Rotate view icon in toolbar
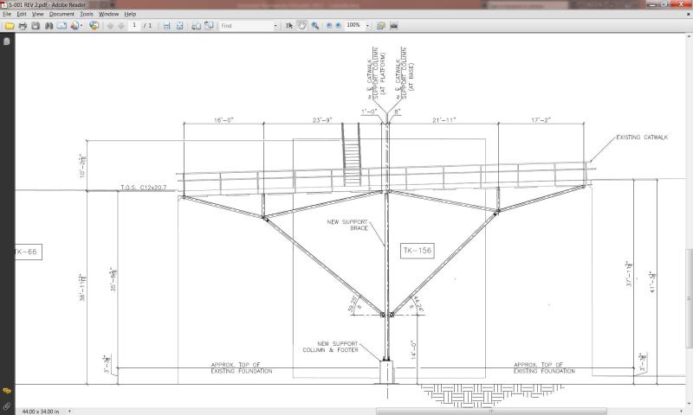 [209, 26]
